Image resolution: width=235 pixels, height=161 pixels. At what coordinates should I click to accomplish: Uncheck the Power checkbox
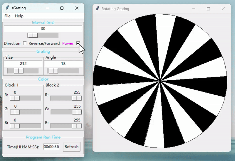(x=78, y=43)
